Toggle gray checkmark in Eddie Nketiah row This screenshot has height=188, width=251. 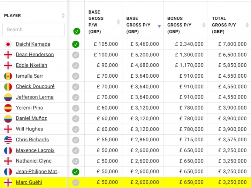pos(76,65)
